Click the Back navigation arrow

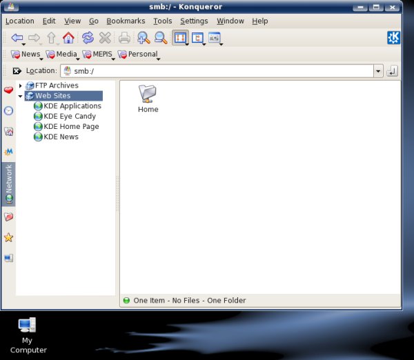point(17,38)
